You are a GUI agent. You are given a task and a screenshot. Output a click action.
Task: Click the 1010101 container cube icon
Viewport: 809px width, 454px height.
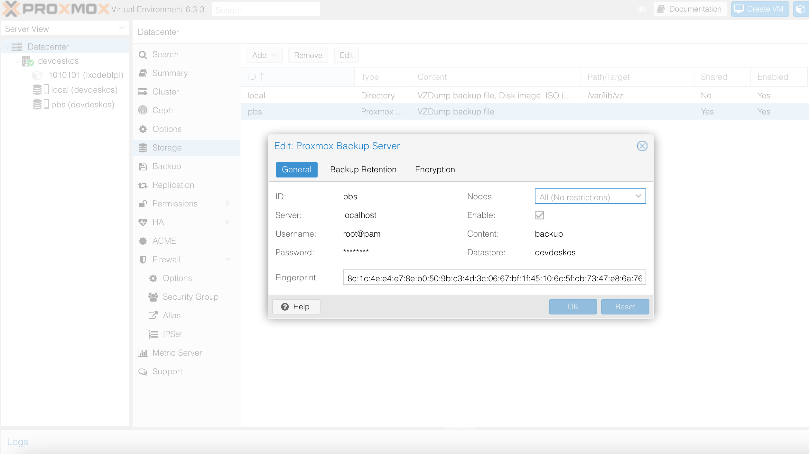(x=37, y=76)
